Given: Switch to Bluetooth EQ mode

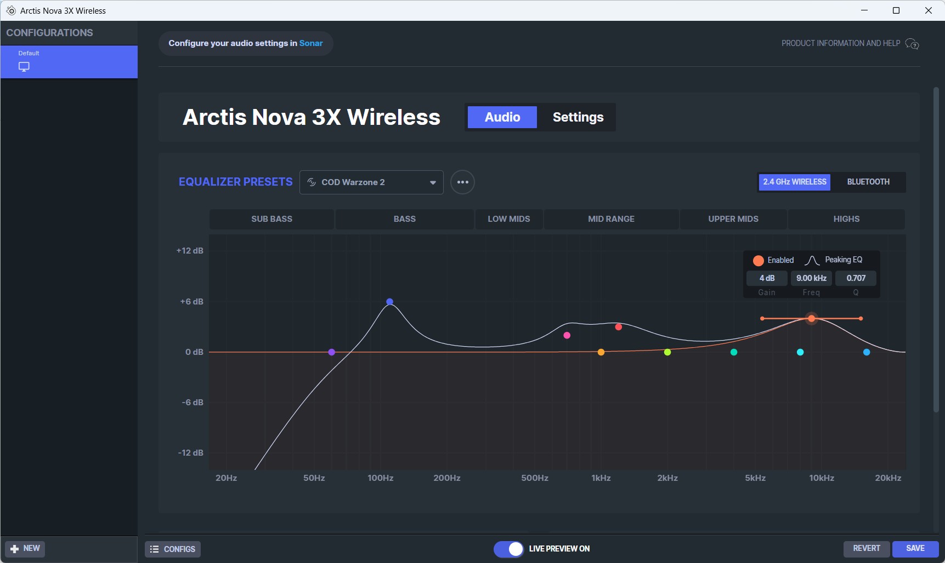Looking at the screenshot, I should click(868, 182).
